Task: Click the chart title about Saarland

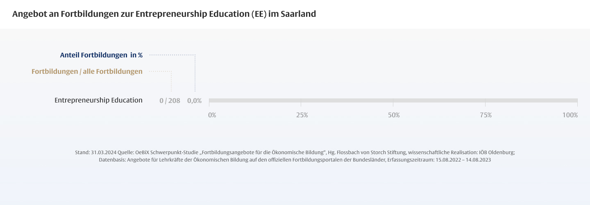Action: point(164,14)
